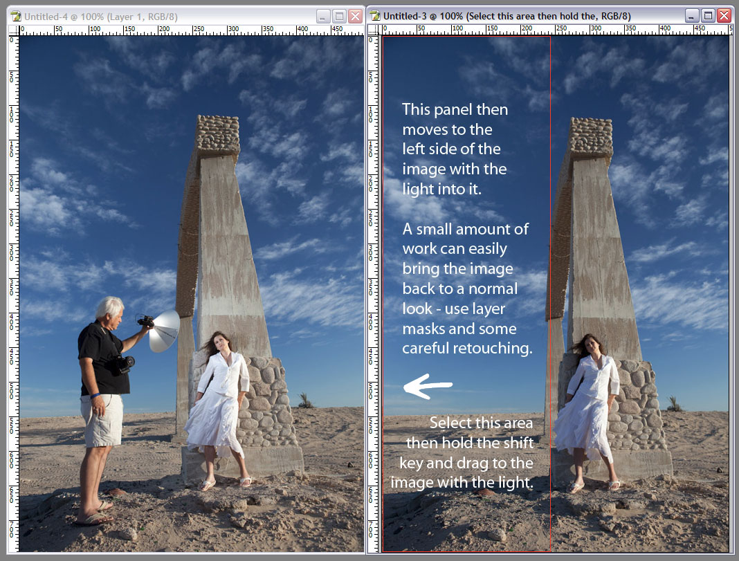
Task: Click the text 'Select this area'
Action: tap(481, 423)
